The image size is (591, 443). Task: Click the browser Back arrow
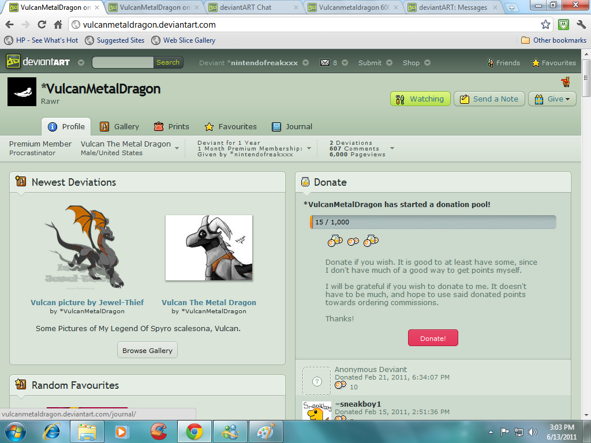[10, 25]
